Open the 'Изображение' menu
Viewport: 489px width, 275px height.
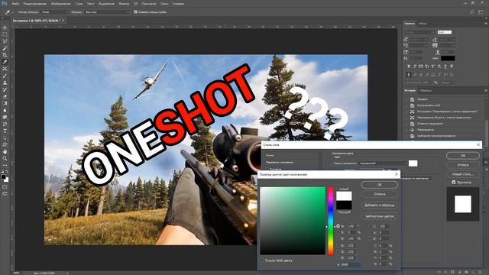pyautogui.click(x=61, y=4)
